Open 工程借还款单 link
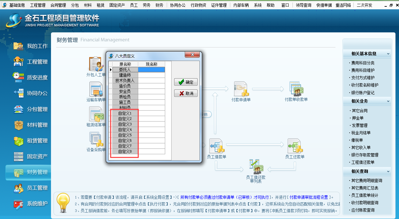The width and height of the screenshot is (399, 219). click(363, 162)
